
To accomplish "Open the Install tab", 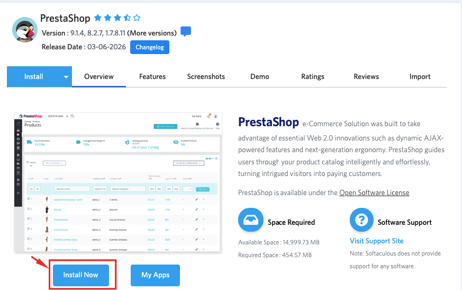I will point(33,76).
